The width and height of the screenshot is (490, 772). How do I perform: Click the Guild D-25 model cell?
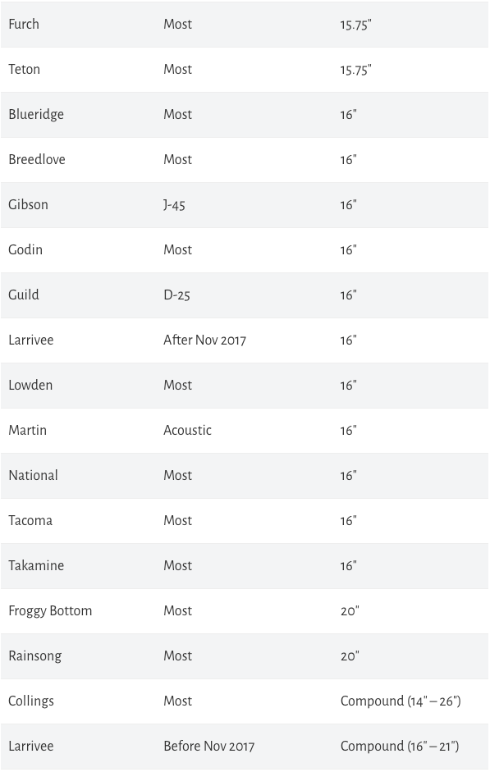click(176, 295)
